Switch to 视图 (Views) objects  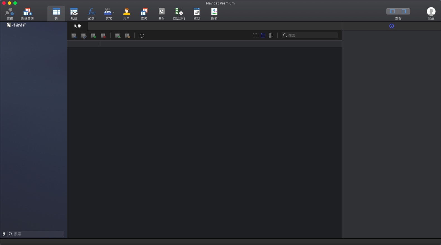(74, 14)
